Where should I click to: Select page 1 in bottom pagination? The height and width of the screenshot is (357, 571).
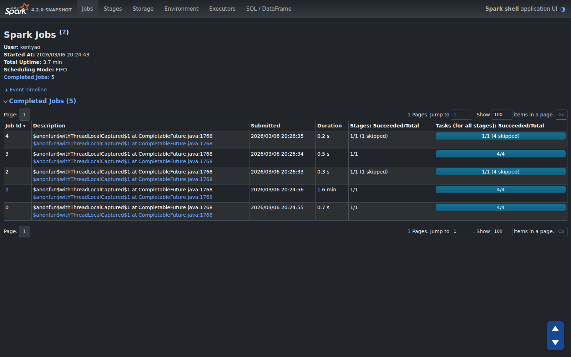click(24, 231)
